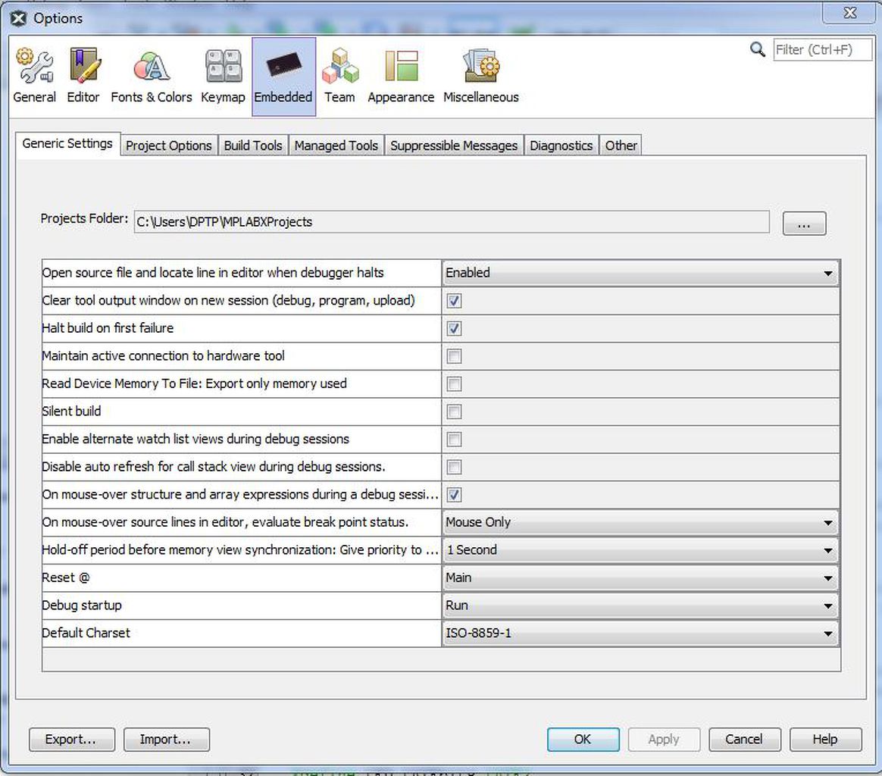Open Fonts & Colors settings
The height and width of the screenshot is (776, 882).
(x=152, y=77)
